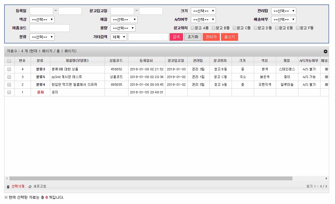Expand the 관리팀 select box
This screenshot has width=335, height=204.
pos(284,11)
